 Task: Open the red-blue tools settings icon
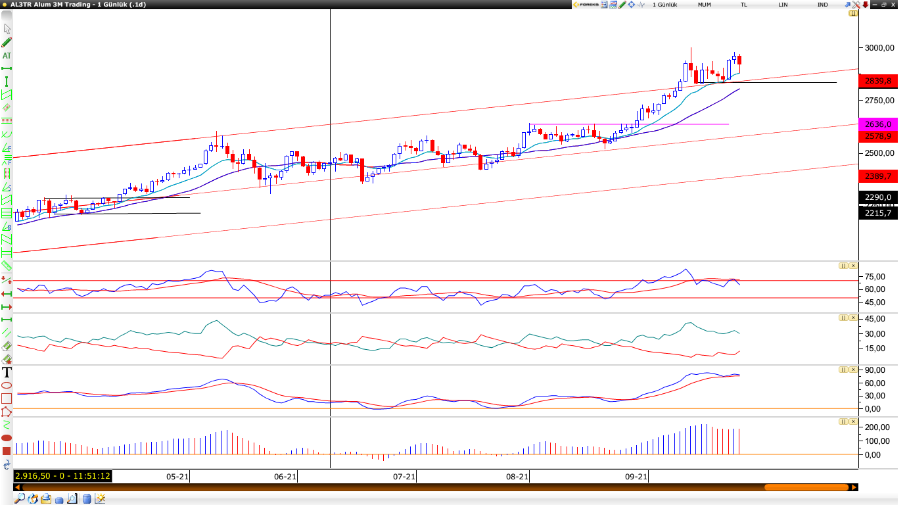tap(856, 5)
